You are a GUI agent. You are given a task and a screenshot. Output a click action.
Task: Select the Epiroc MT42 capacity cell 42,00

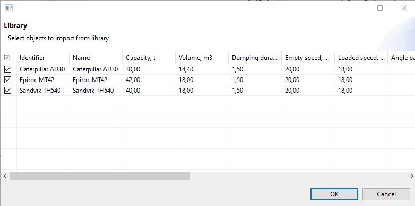point(149,80)
